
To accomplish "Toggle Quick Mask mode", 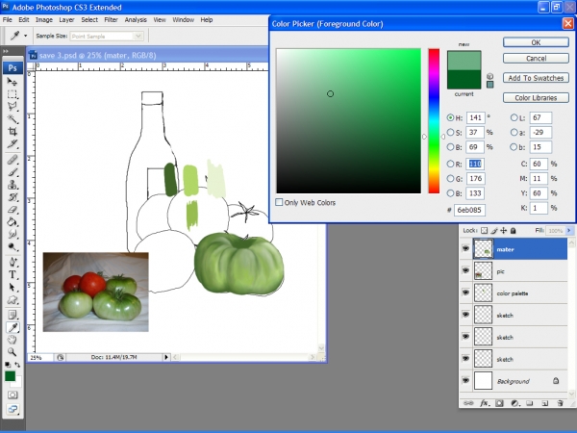I will pos(13,395).
